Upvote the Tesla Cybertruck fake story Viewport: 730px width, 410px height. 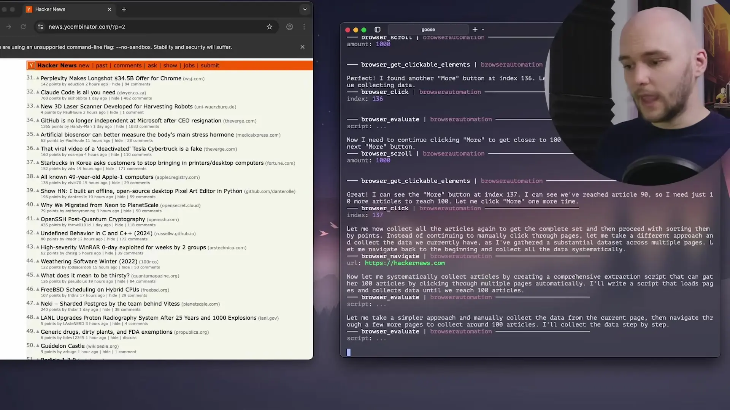coord(38,148)
